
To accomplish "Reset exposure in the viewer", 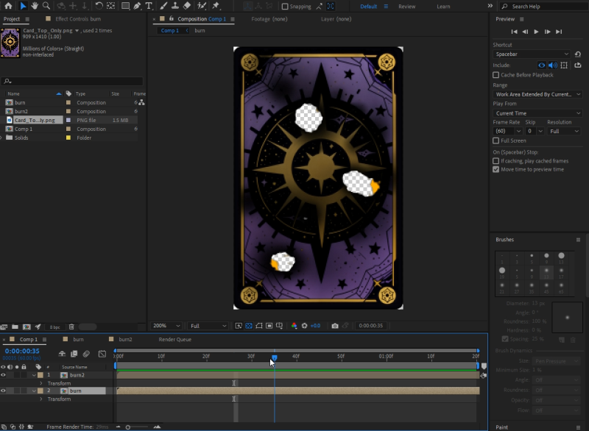I will point(305,326).
